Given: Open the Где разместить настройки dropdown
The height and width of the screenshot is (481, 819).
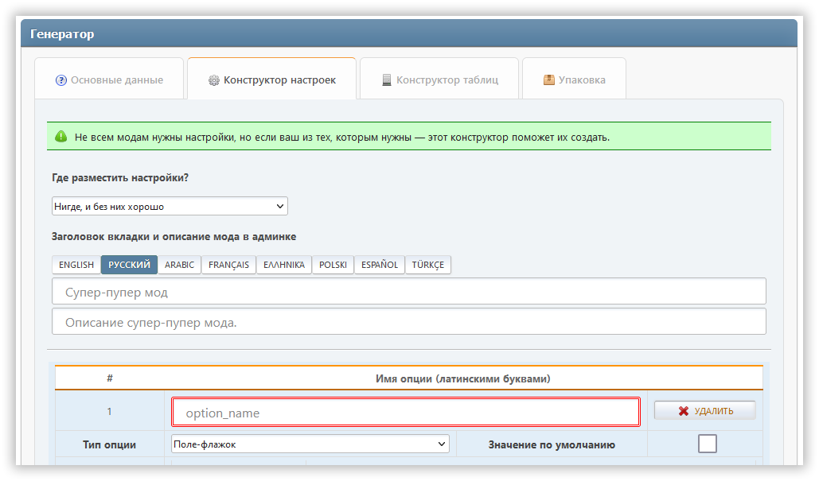Looking at the screenshot, I should 170,207.
